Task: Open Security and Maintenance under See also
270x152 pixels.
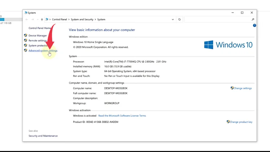Action: (43, 136)
